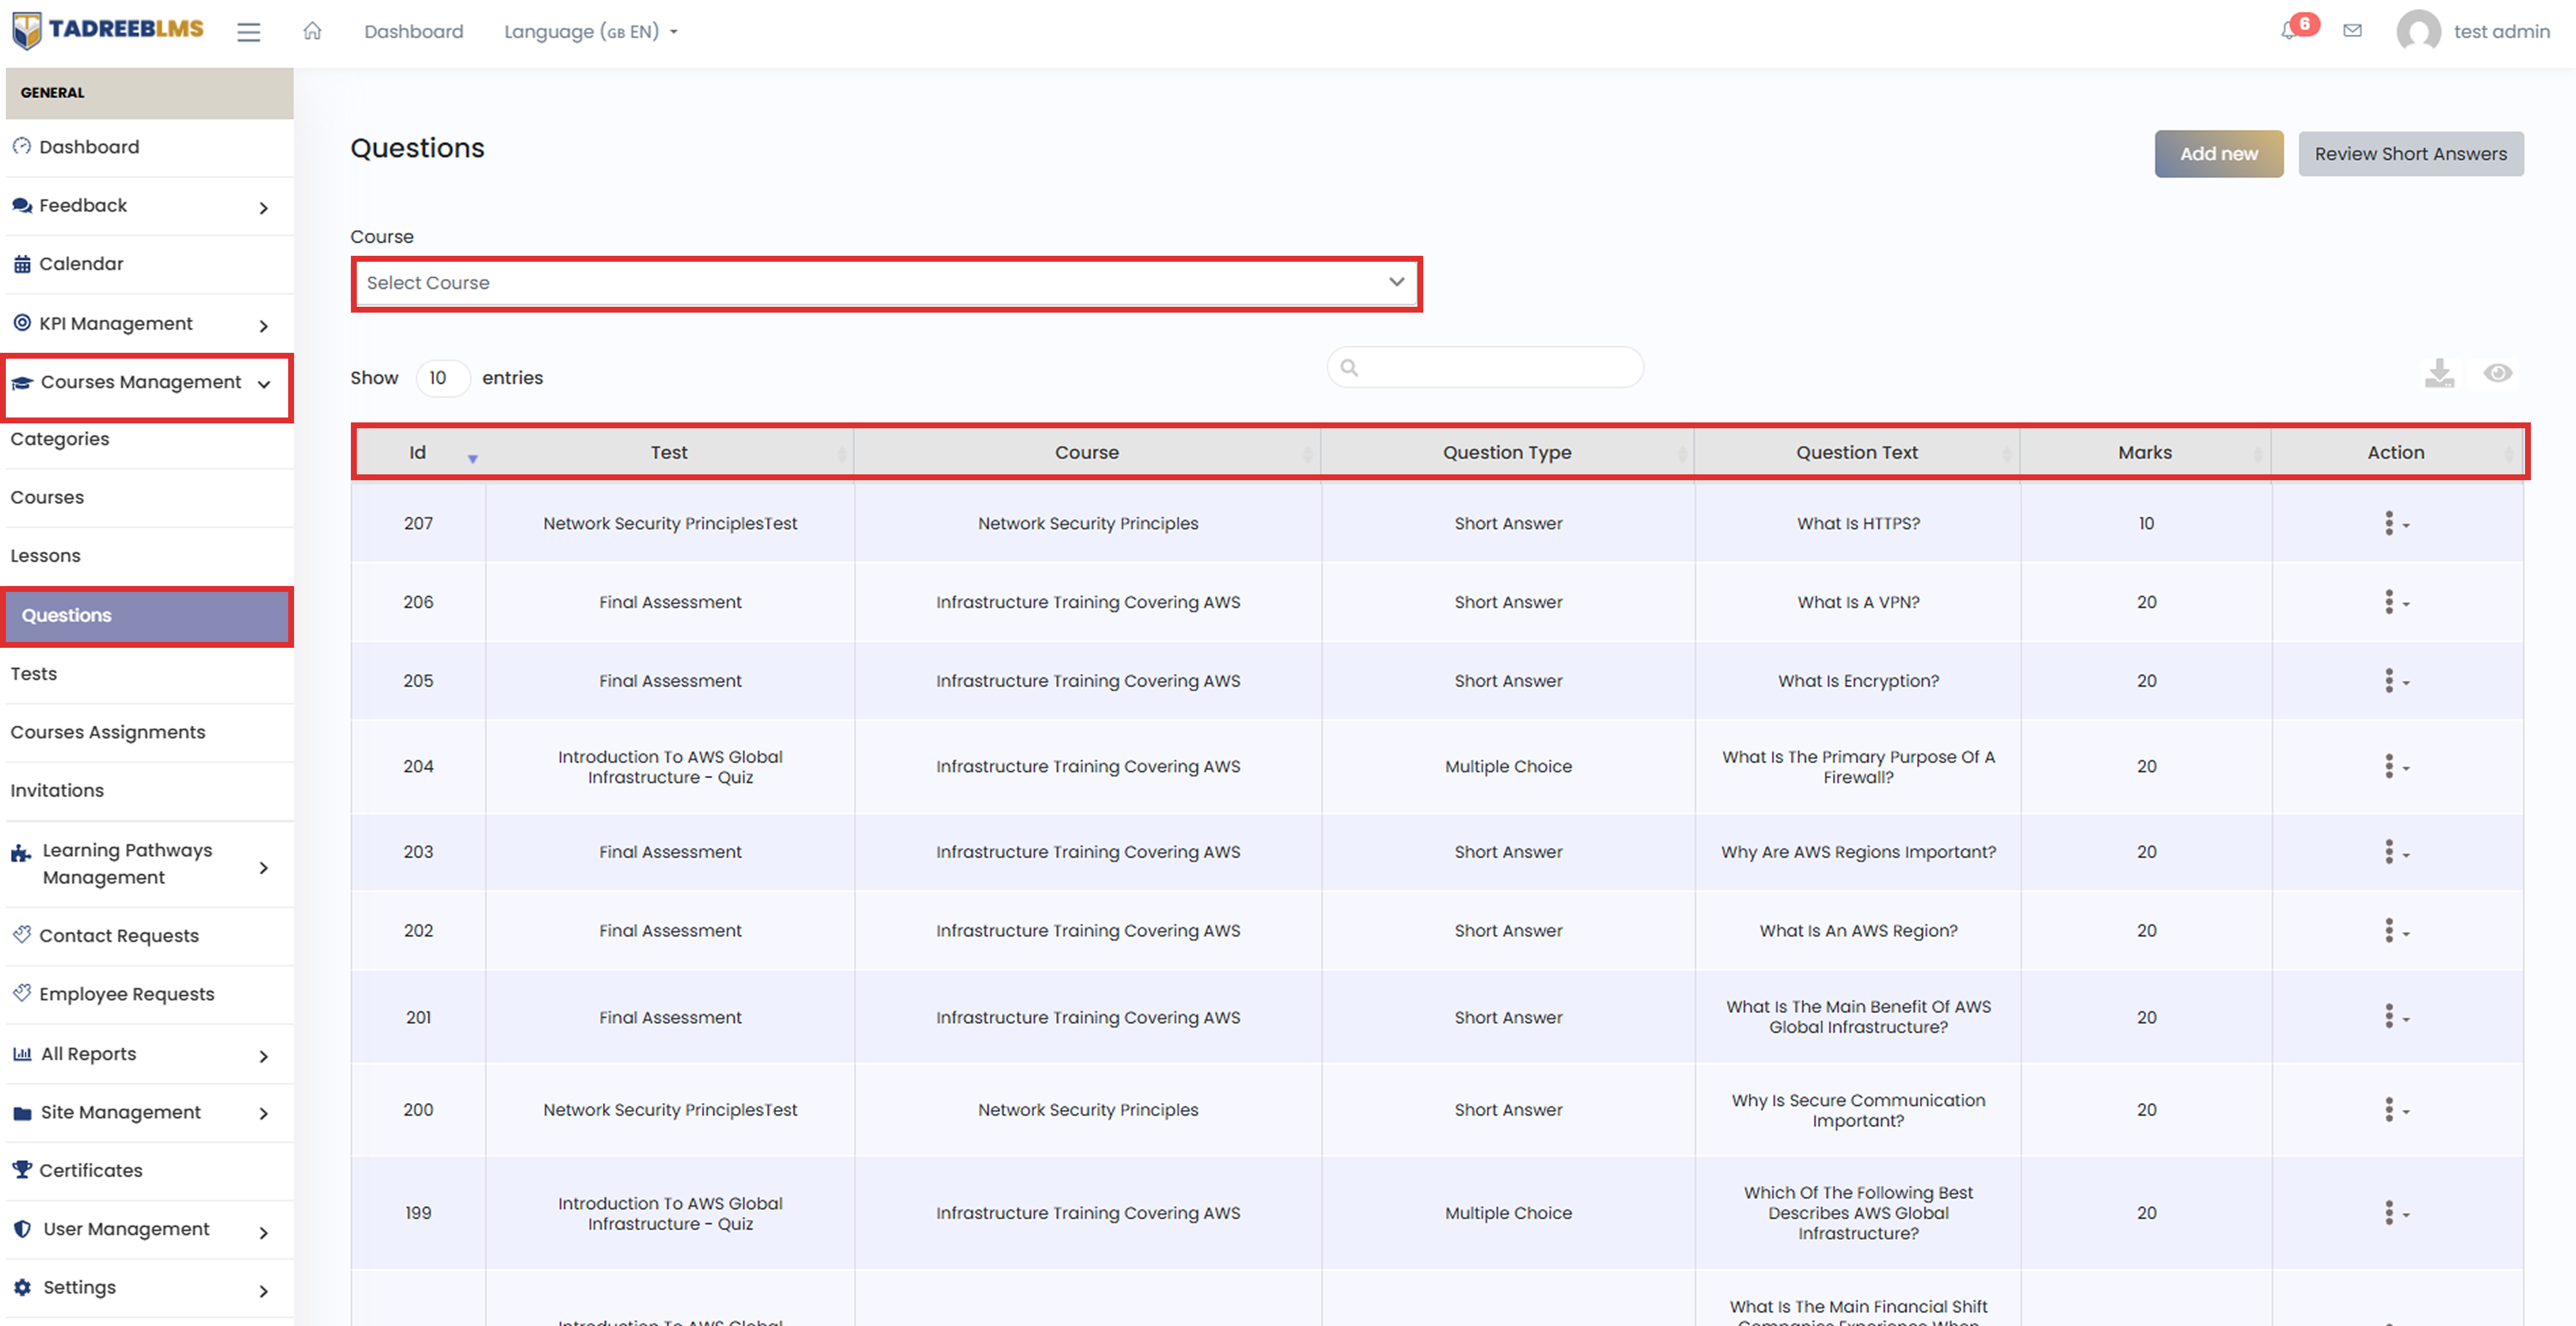This screenshot has height=1326, width=2576.
Task: Open the notifications bell icon
Action: coord(2288,31)
